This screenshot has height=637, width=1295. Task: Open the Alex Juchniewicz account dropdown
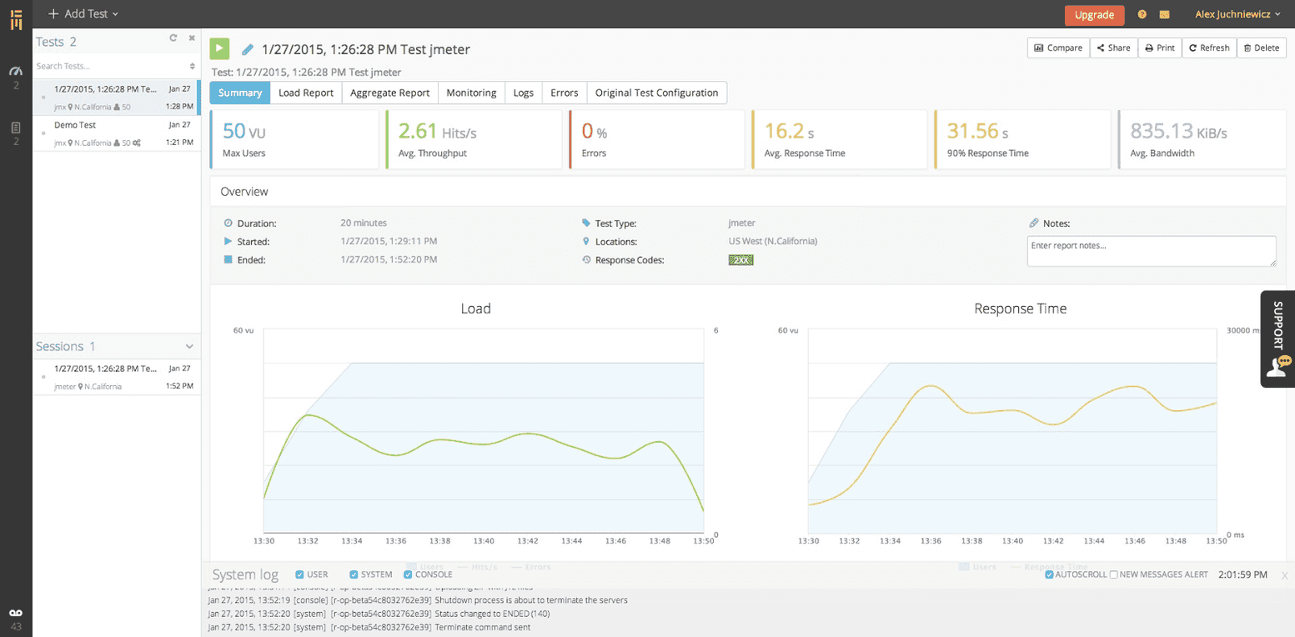pyautogui.click(x=1235, y=14)
